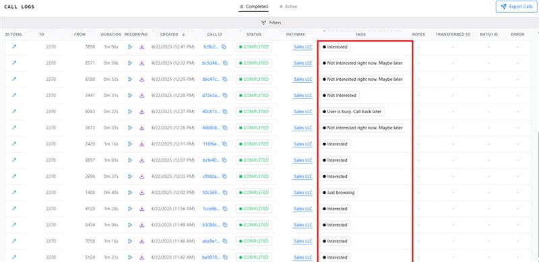Click the Tags column header

click(361, 34)
